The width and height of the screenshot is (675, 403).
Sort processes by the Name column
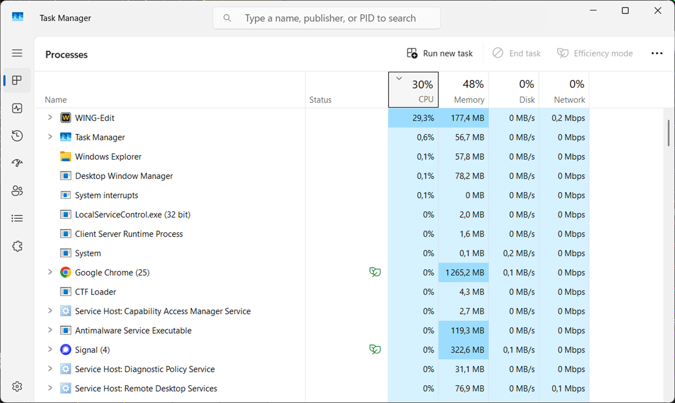pyautogui.click(x=170, y=90)
